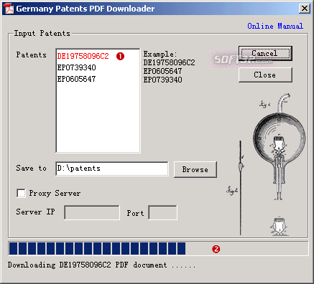Click the Browse button
The width and height of the screenshot is (314, 284).
[x=195, y=169]
